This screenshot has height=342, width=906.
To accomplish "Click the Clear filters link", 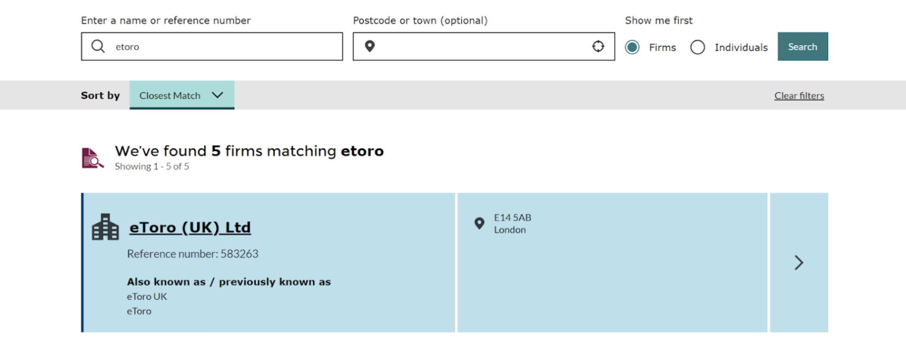I will (799, 96).
